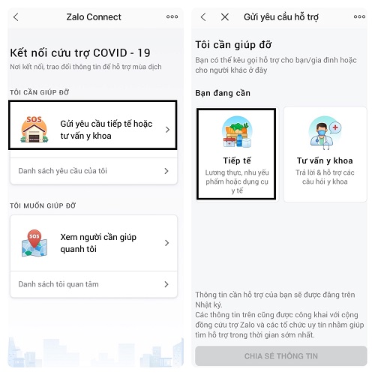This screenshot has height=375, width=375.
Task: Close the Gửi yêu cầu hỗ trợ page
Action: [225, 17]
